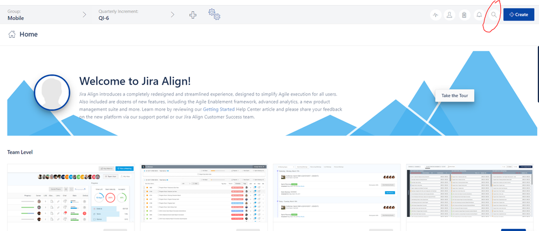
Task: Click the Home breadcrumb text
Action: [29, 34]
